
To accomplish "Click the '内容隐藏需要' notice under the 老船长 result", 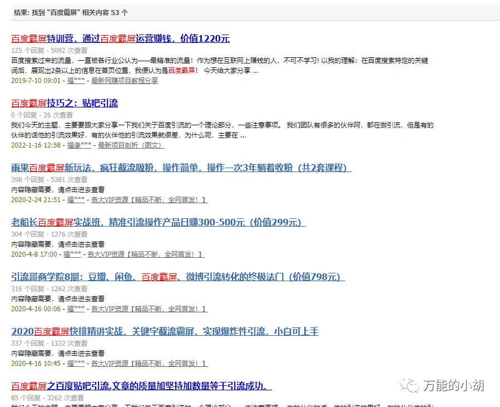I will 58,244.
